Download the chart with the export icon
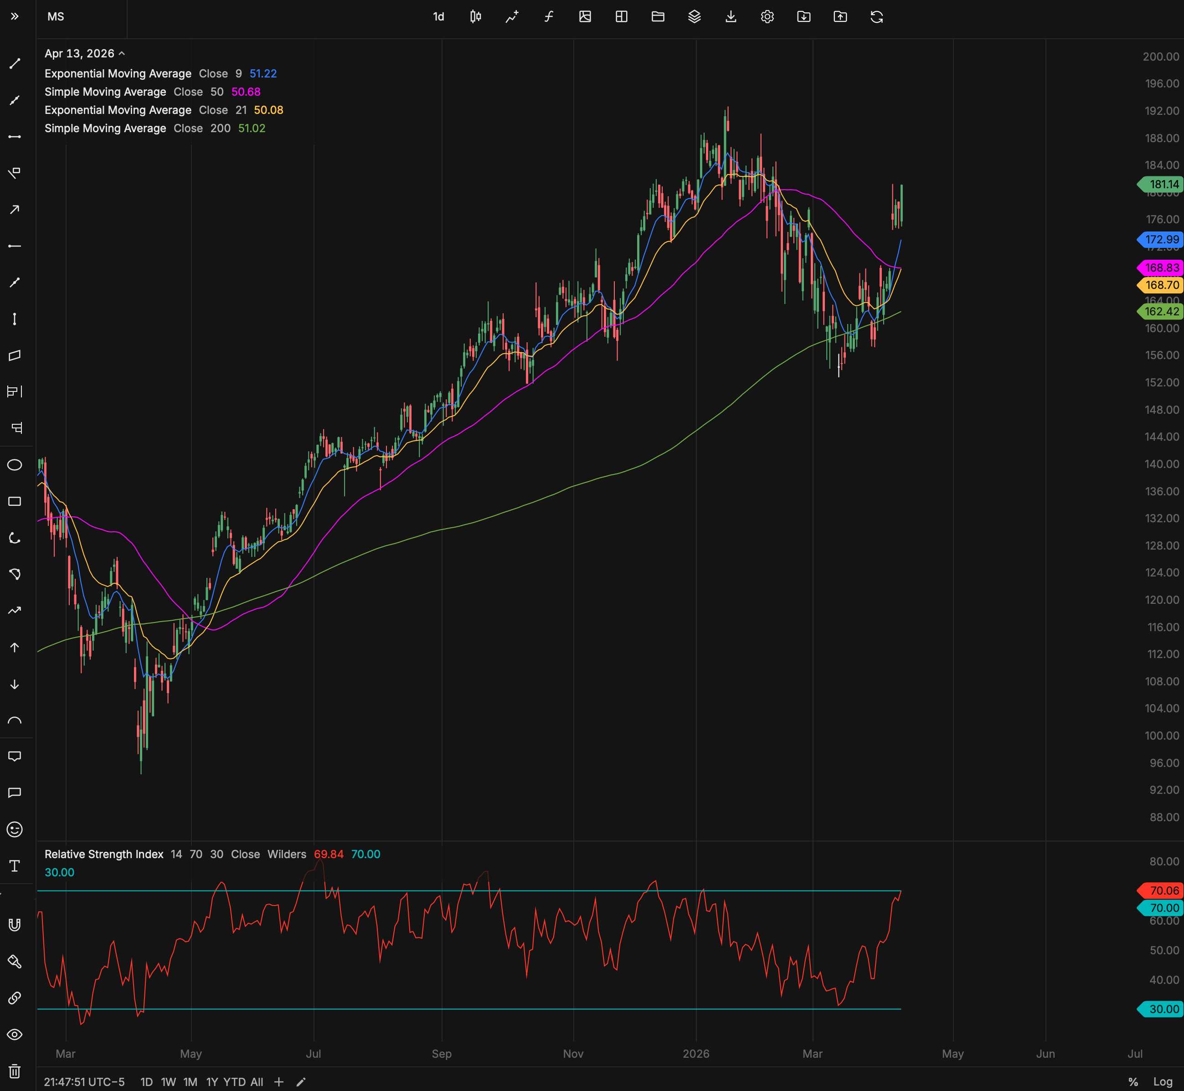 (731, 16)
